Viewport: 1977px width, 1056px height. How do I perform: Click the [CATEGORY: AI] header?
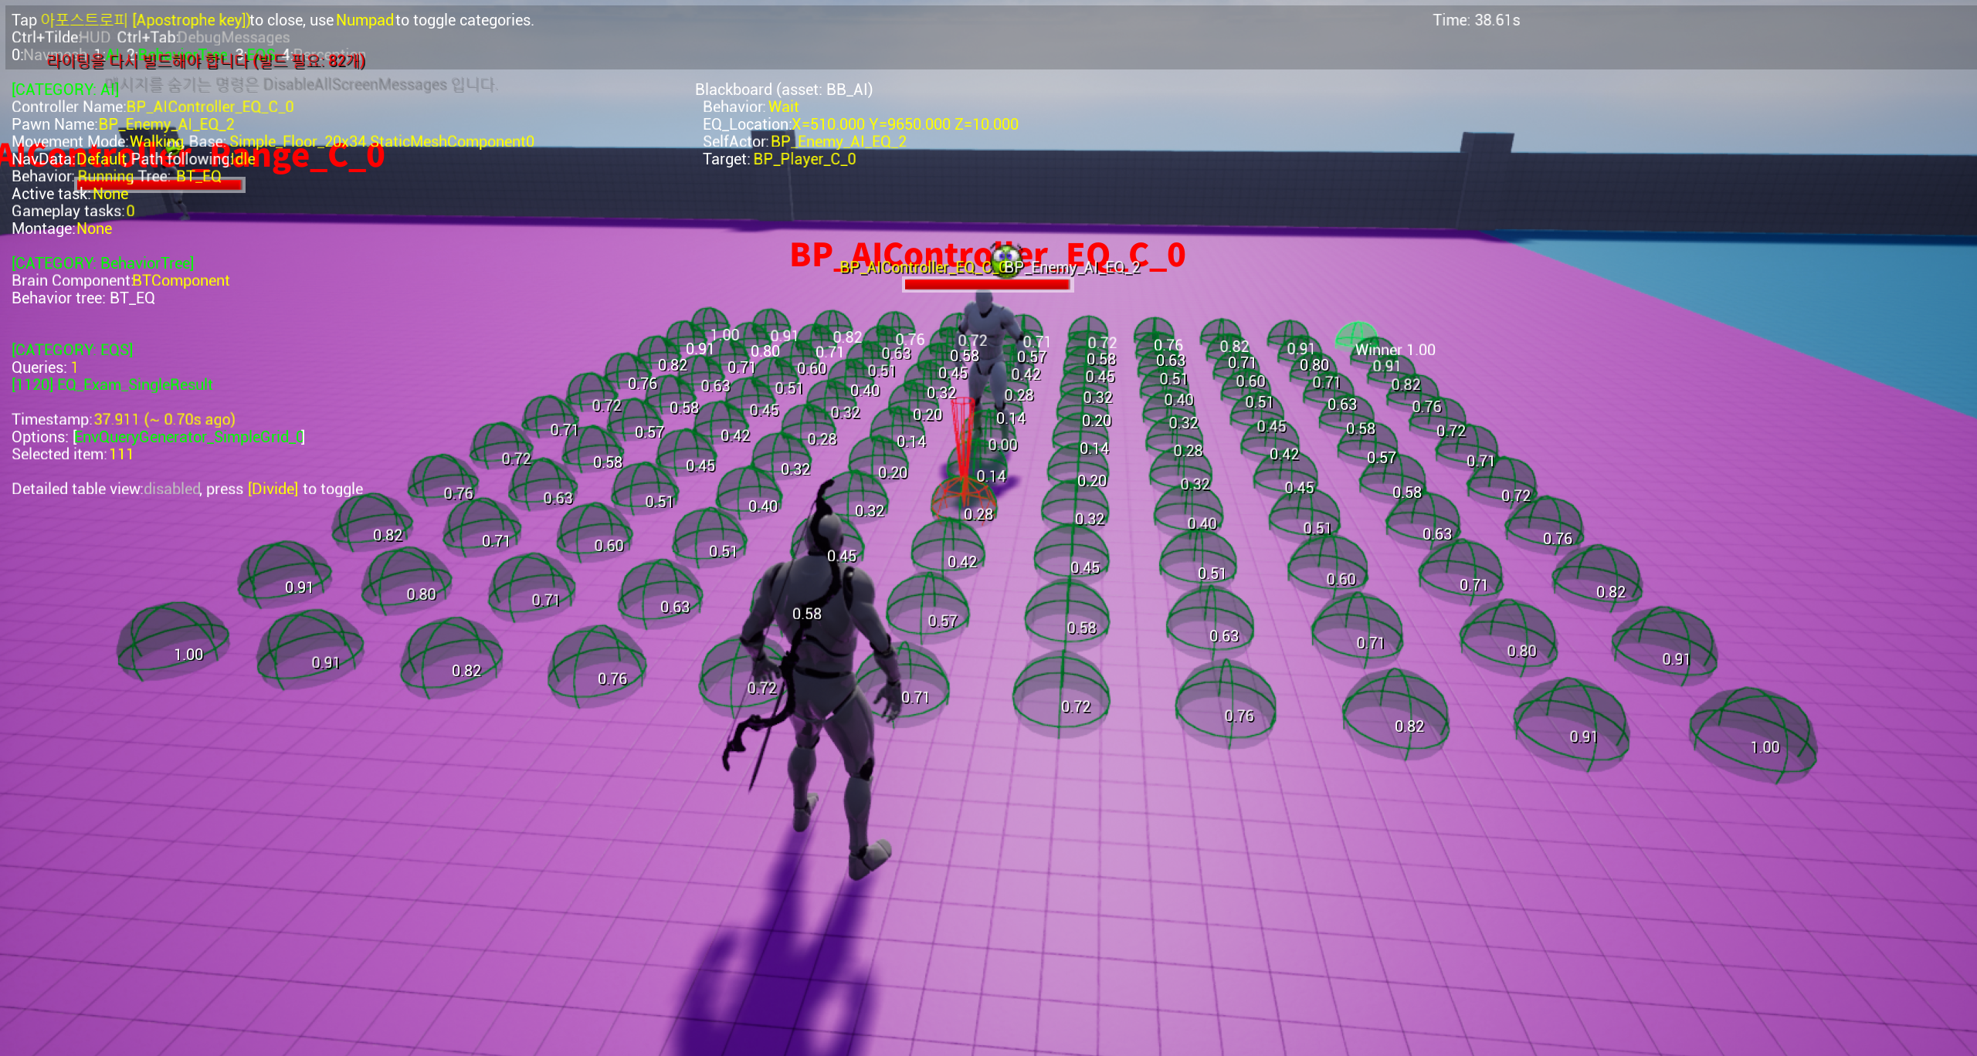click(65, 90)
